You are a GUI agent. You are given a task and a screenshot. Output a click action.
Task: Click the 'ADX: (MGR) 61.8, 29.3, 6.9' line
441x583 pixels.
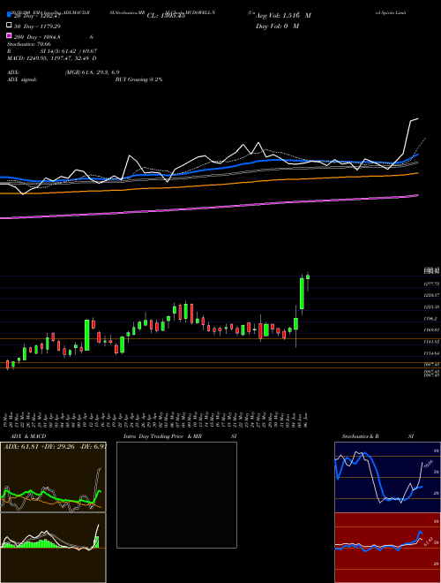pos(64,72)
